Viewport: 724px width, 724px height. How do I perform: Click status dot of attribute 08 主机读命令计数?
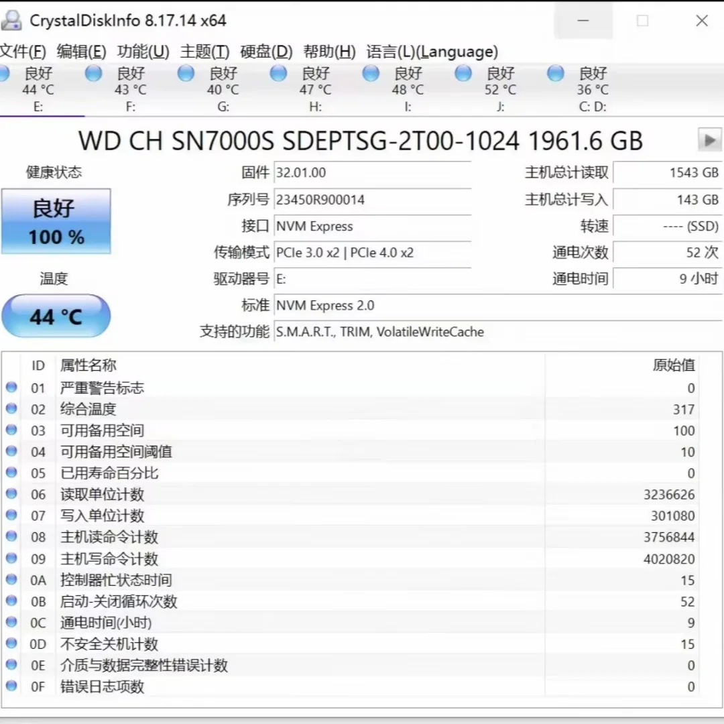tap(11, 536)
